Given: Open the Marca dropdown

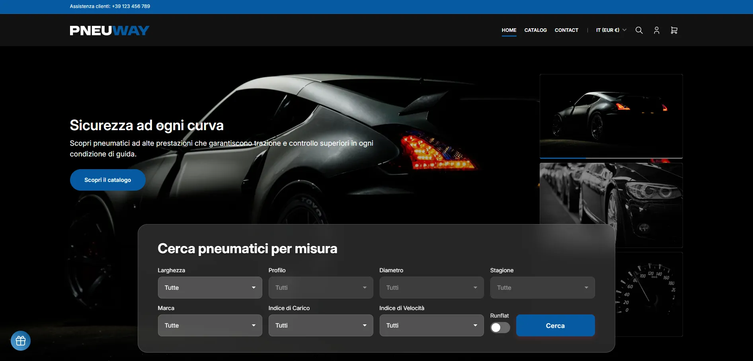Looking at the screenshot, I should [210, 325].
